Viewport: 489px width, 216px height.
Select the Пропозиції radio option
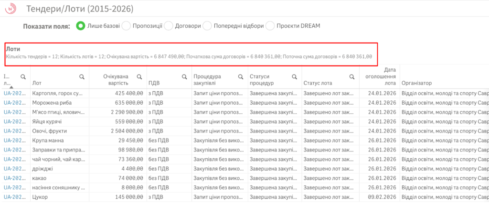tap(127, 26)
